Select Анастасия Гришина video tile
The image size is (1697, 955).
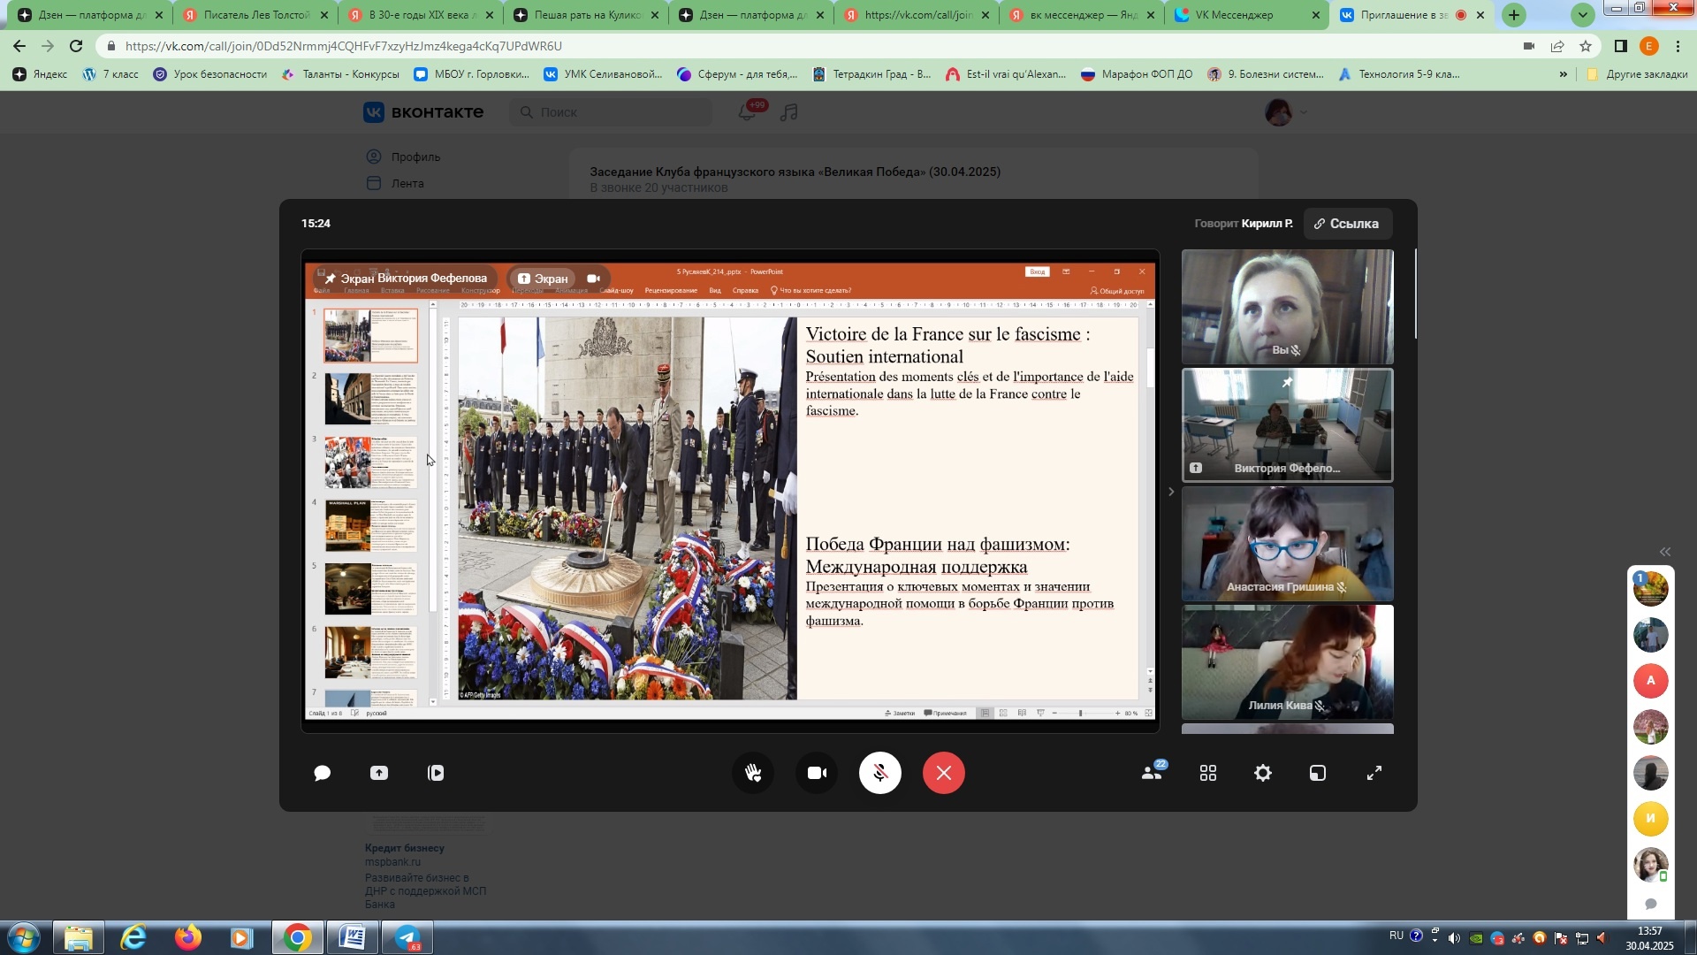click(x=1287, y=544)
